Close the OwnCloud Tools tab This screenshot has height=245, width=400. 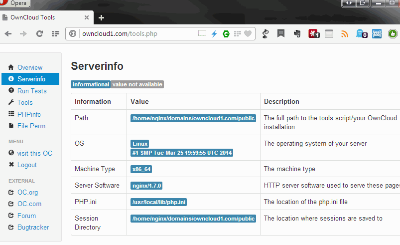(x=87, y=17)
